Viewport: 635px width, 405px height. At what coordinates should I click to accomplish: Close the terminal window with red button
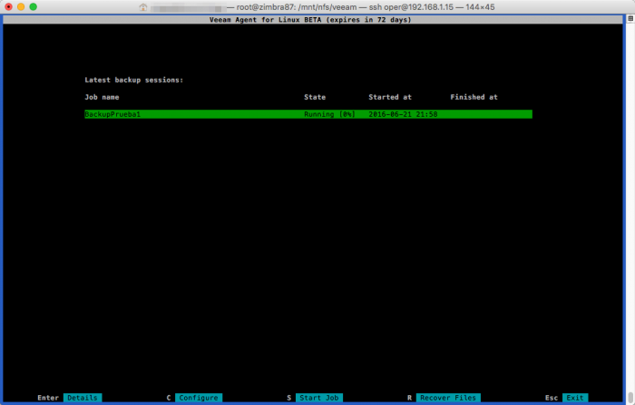pyautogui.click(x=8, y=7)
